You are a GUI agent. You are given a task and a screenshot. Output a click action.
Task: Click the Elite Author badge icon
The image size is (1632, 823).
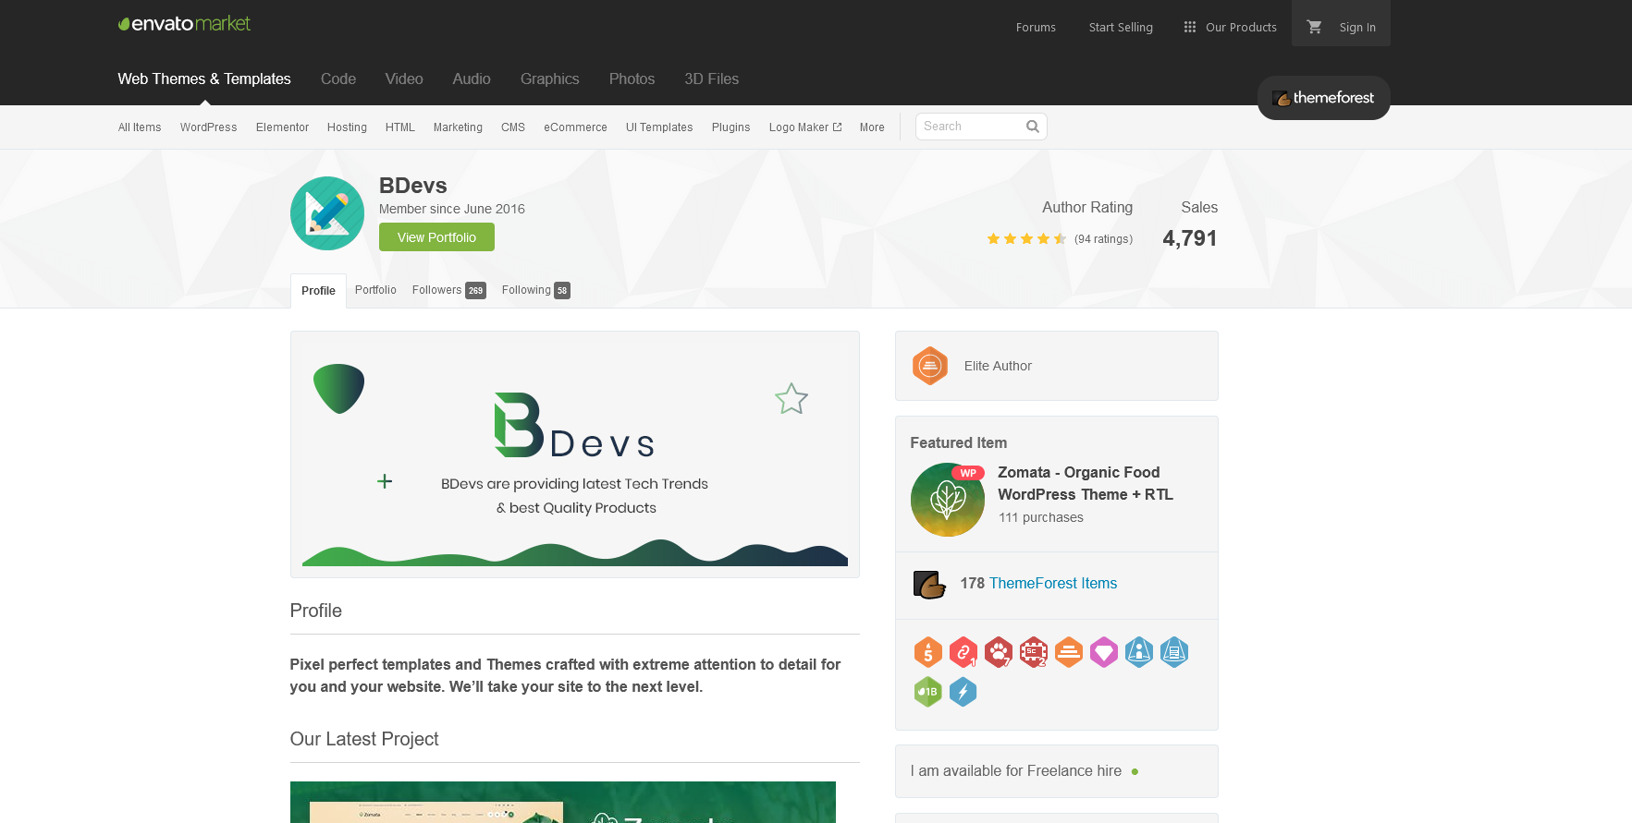click(930, 366)
